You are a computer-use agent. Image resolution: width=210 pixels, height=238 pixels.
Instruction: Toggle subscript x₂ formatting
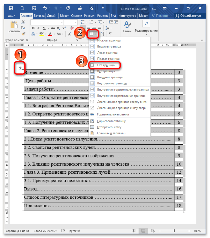click(x=59, y=28)
